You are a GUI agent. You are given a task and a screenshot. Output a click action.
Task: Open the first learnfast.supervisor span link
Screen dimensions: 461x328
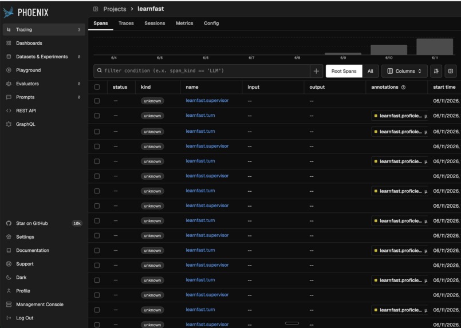coord(207,101)
